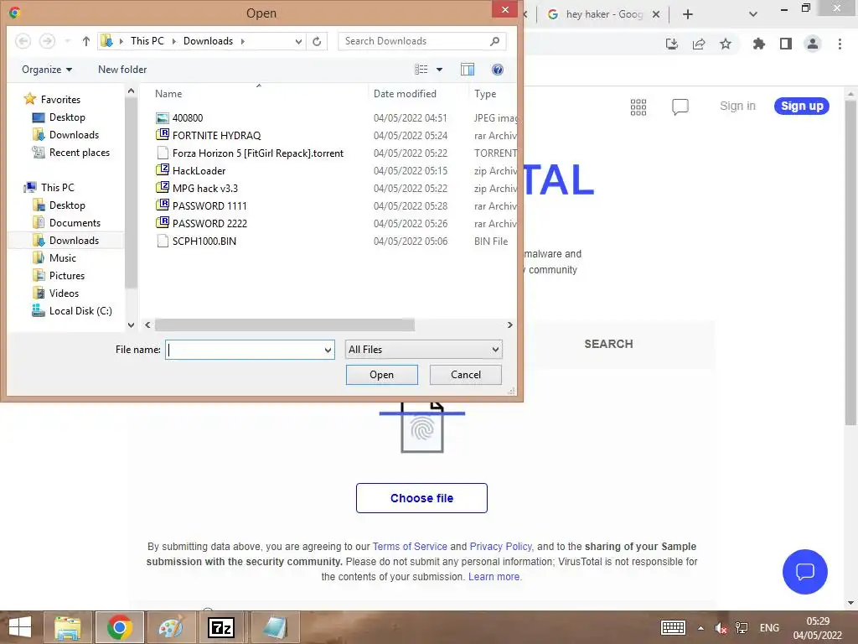
Task: Open the Chrome profile avatar
Action: (813, 44)
